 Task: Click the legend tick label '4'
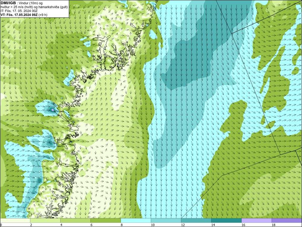click(61, 225)
